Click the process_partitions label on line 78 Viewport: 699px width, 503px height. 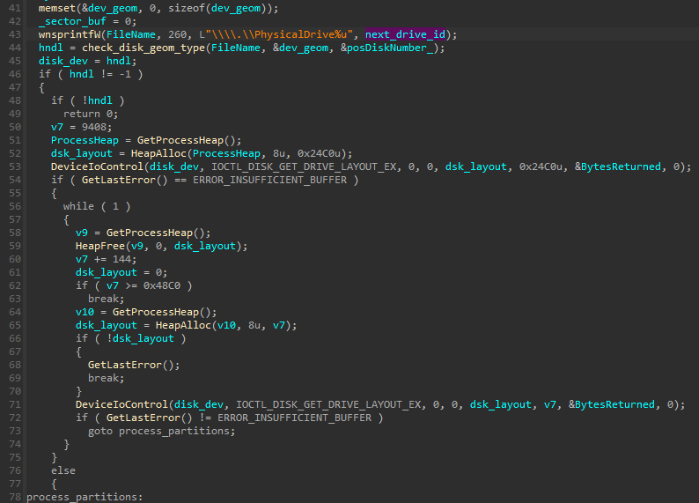(84, 497)
